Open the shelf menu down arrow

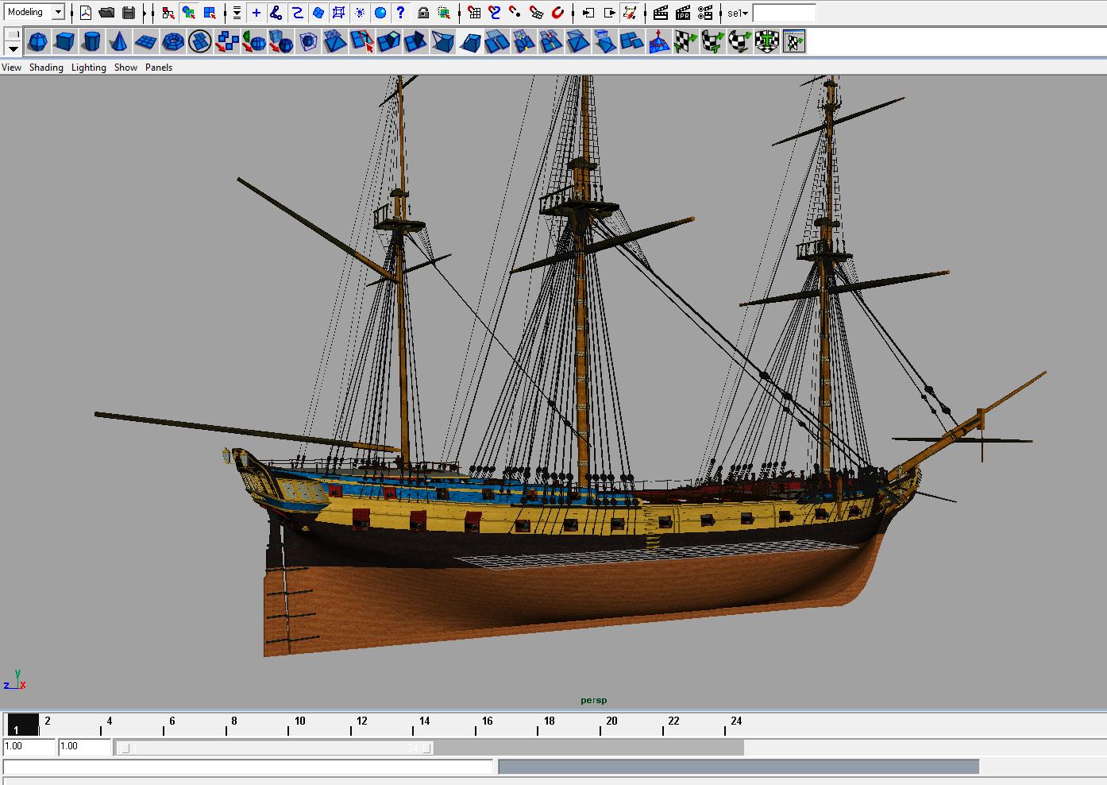[x=13, y=48]
